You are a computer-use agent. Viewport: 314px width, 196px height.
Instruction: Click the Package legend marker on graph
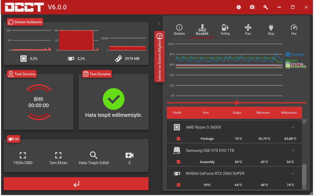(x=288, y=54)
